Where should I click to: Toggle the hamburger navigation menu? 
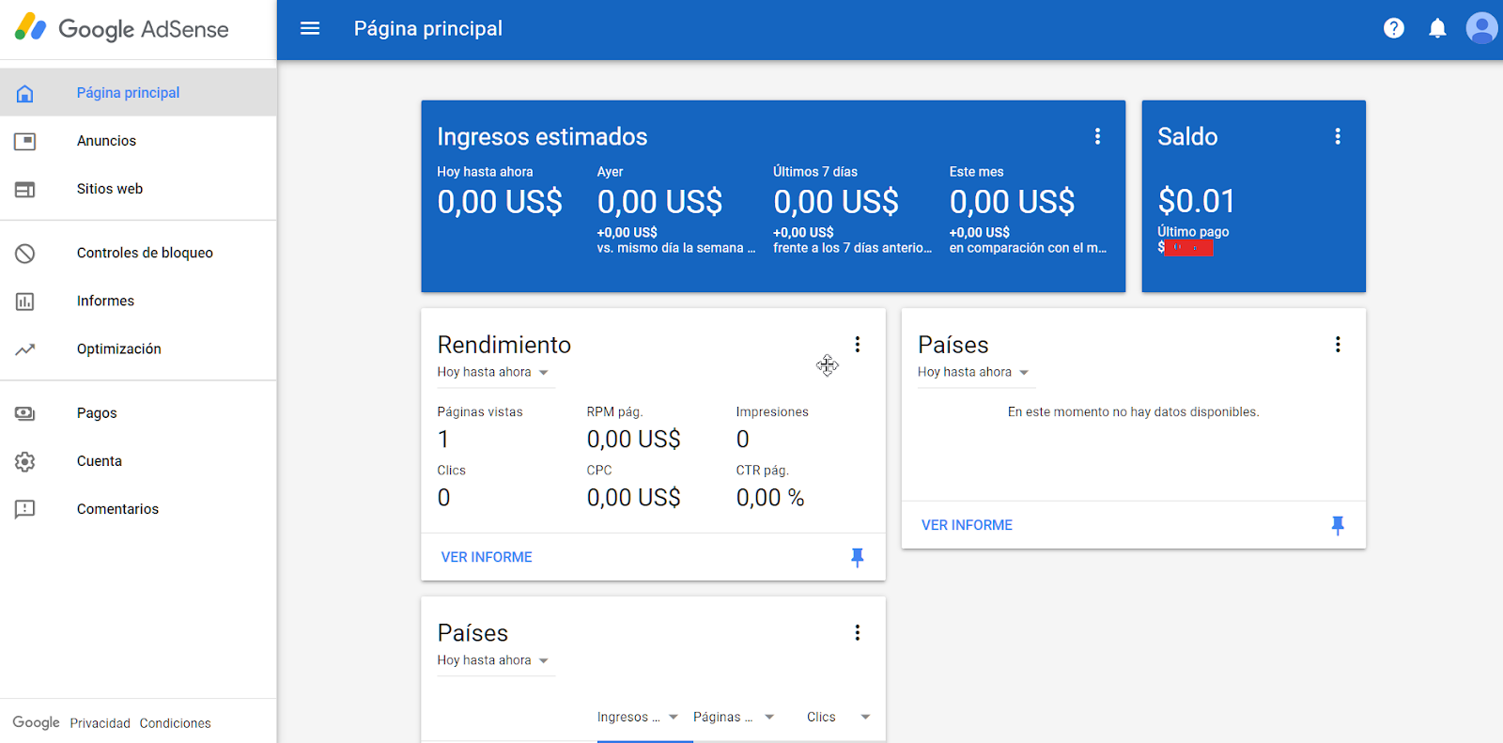point(310,28)
